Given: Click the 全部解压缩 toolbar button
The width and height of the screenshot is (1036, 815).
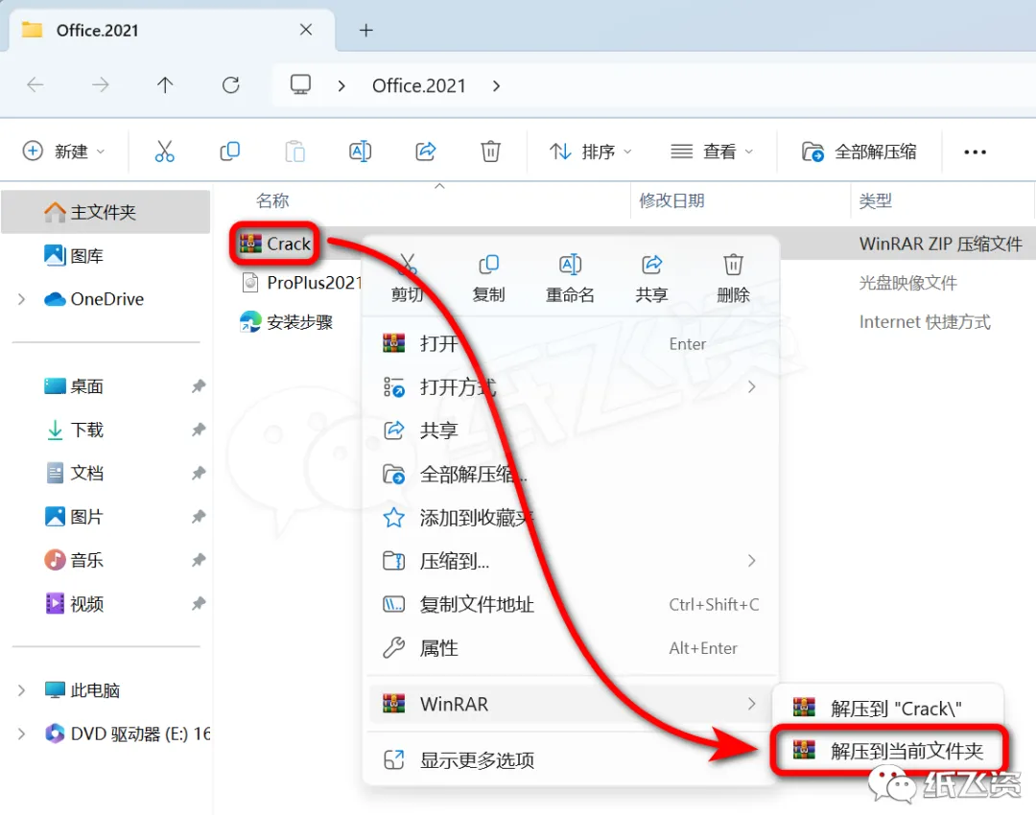Looking at the screenshot, I should pyautogui.click(x=859, y=151).
